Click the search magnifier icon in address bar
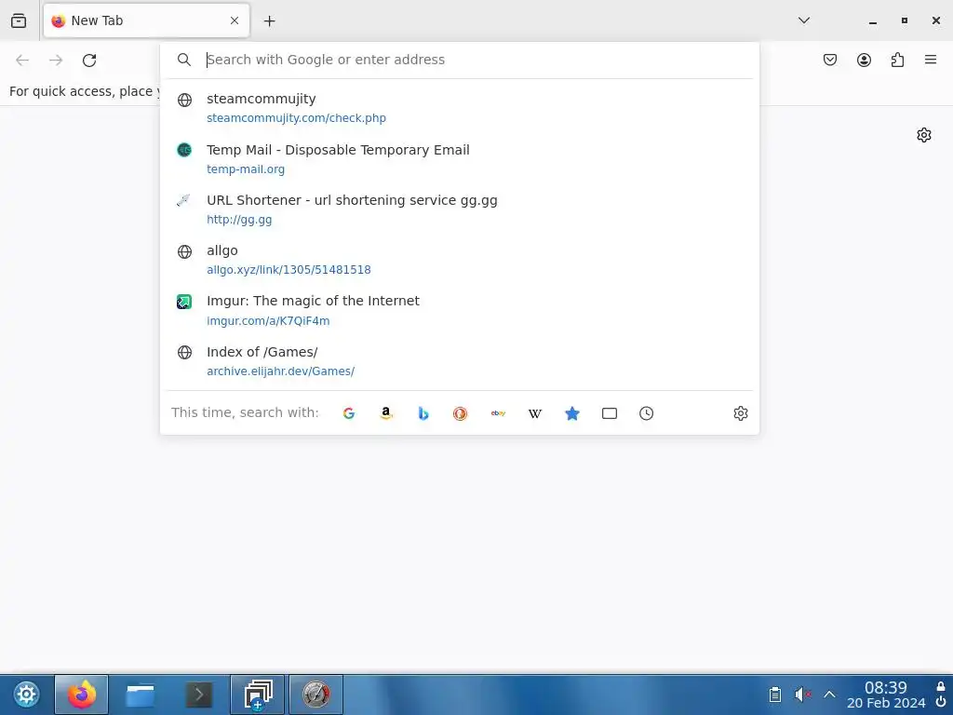This screenshot has width=953, height=715. (184, 60)
